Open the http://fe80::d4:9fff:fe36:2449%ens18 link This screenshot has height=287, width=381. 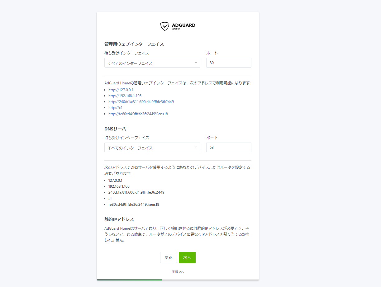138,114
